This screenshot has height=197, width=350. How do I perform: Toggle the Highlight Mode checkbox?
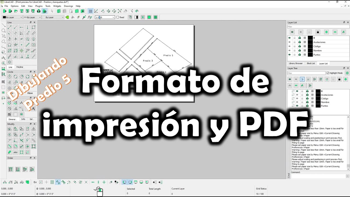tap(328, 73)
